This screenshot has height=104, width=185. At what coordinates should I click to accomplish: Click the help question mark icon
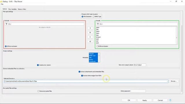coord(170,100)
